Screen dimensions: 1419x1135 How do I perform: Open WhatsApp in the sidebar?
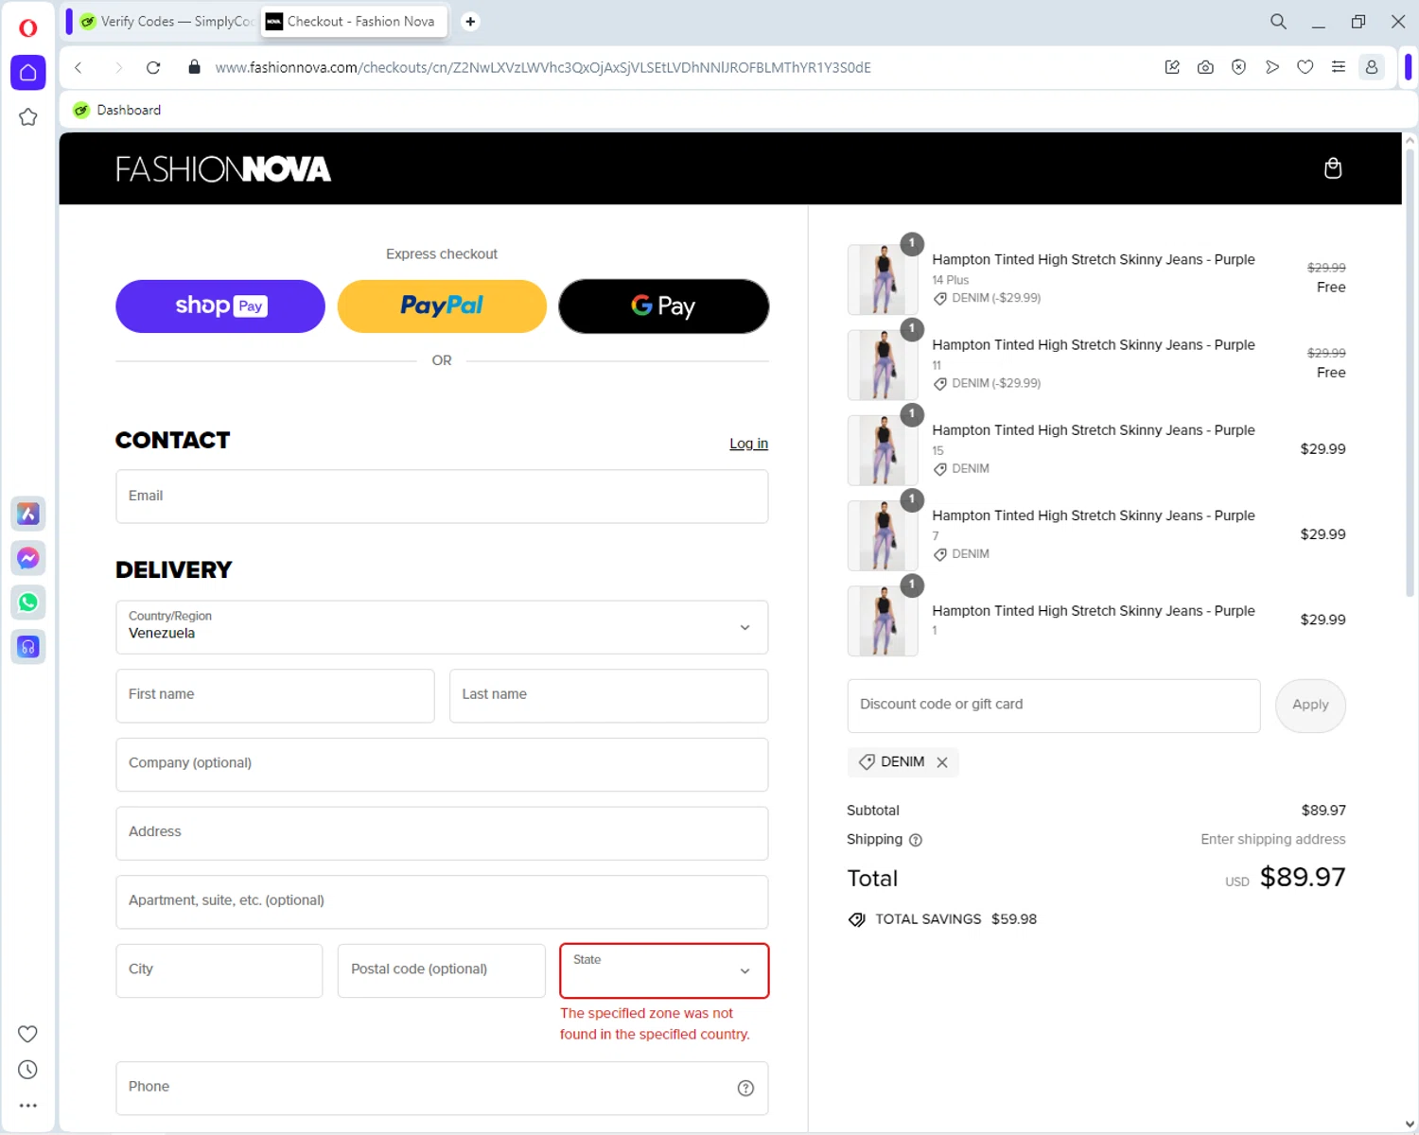tap(28, 602)
